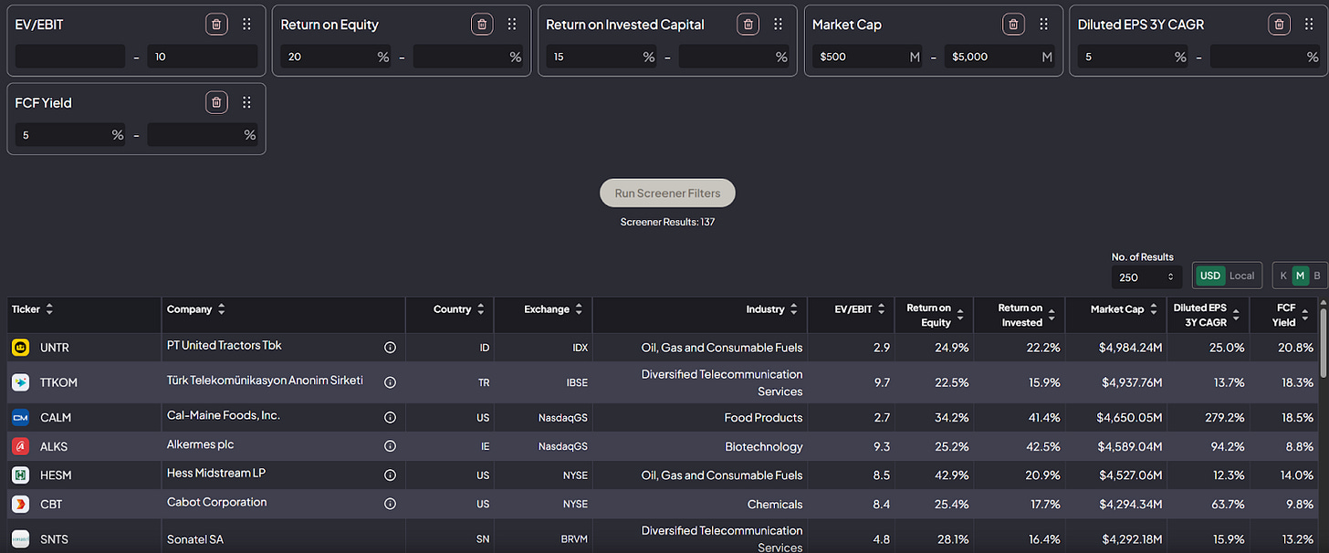Click the ALKS company logo
This screenshot has width=1329, height=553.
(x=20, y=446)
